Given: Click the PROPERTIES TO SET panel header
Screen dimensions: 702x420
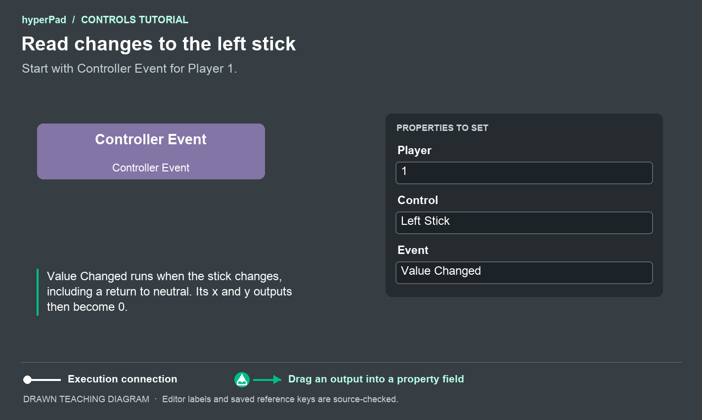Looking at the screenshot, I should click(442, 128).
